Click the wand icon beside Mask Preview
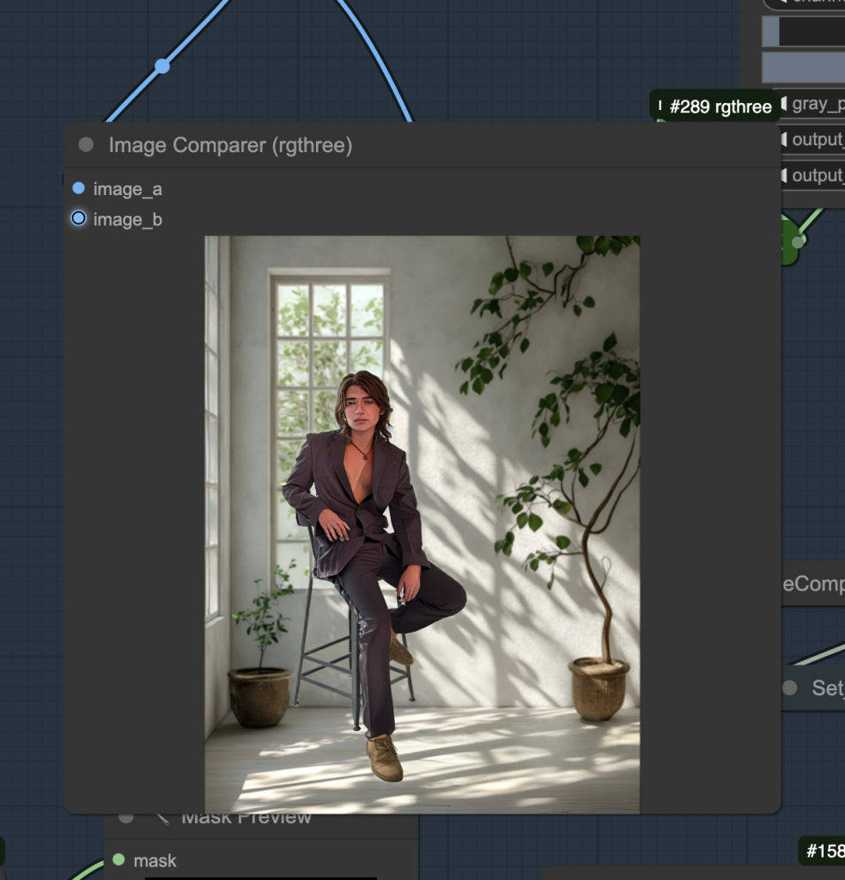The width and height of the screenshot is (845, 880). (162, 818)
